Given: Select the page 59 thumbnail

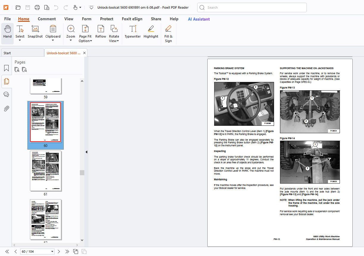Looking at the screenshot, I should coord(46,86).
